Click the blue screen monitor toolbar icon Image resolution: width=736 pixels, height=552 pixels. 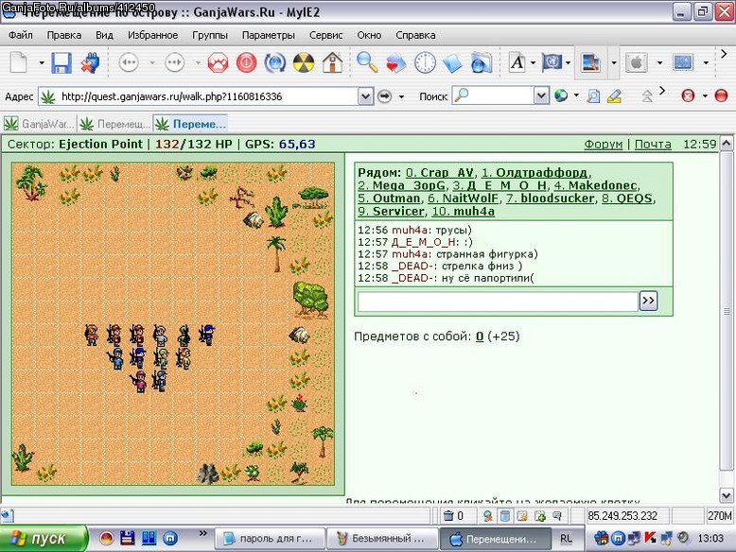click(682, 62)
